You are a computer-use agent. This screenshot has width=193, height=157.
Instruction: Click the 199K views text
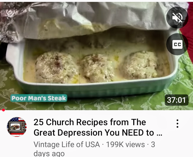[x=125, y=144]
